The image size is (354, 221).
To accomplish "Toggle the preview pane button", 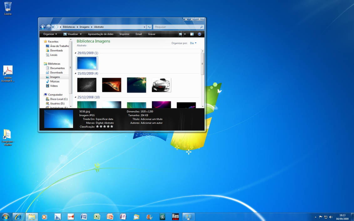I will click(192, 34).
